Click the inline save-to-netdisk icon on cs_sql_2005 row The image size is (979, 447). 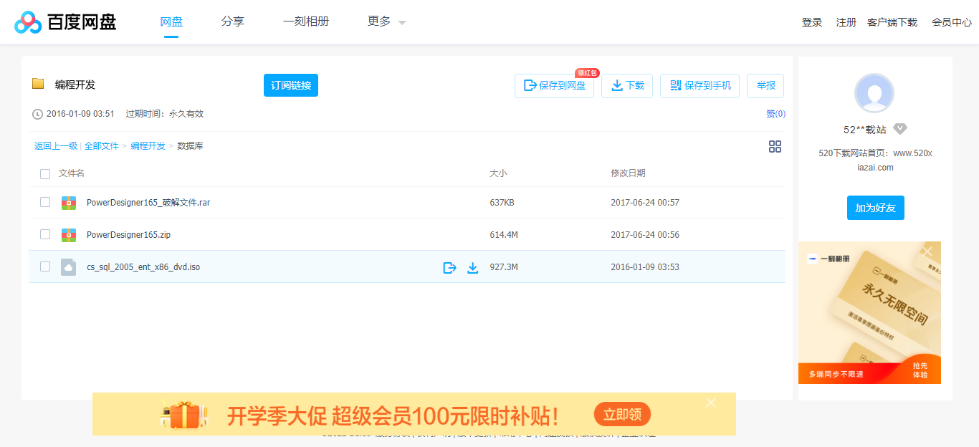pyautogui.click(x=449, y=266)
